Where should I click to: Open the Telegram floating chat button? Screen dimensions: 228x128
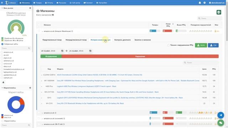[221, 115]
